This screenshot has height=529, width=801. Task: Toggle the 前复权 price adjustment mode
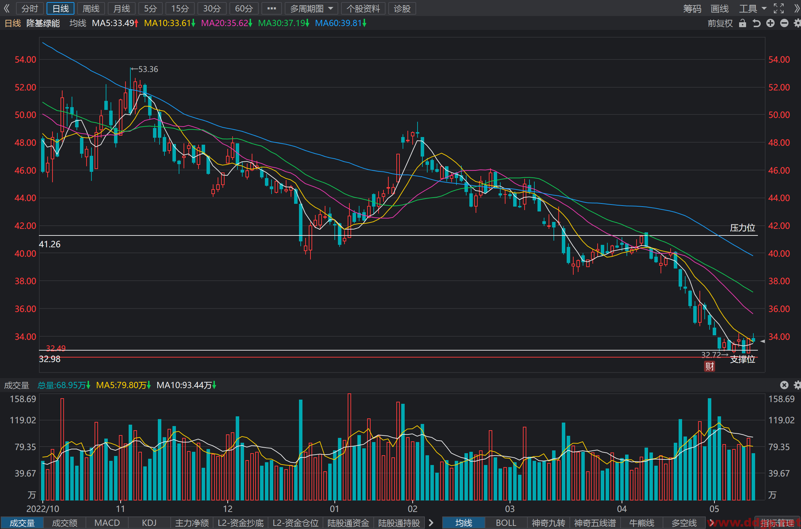pyautogui.click(x=720, y=23)
